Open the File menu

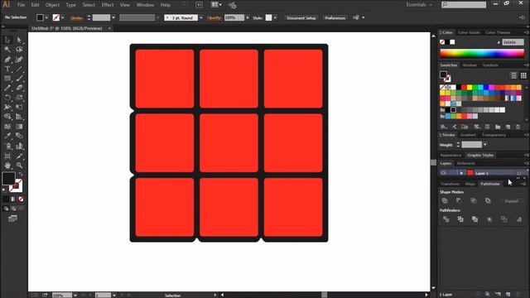click(22, 5)
